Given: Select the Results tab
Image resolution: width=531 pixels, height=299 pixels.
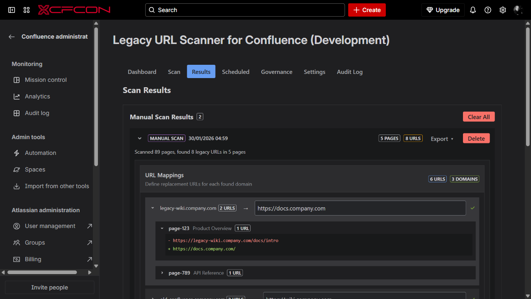Looking at the screenshot, I should [x=201, y=71].
